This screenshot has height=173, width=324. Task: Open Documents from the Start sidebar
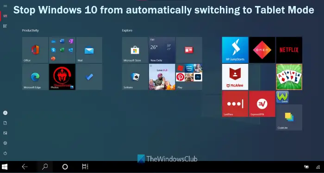(x=5, y=123)
